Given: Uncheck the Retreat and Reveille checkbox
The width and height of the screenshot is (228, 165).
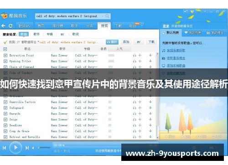Looking at the screenshot, I should (5, 137).
